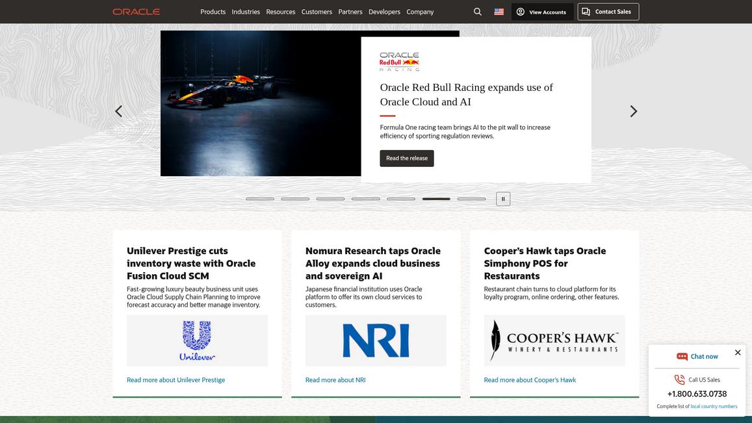This screenshot has height=423, width=752.
Task: Open the Company menu
Action: [x=420, y=12]
